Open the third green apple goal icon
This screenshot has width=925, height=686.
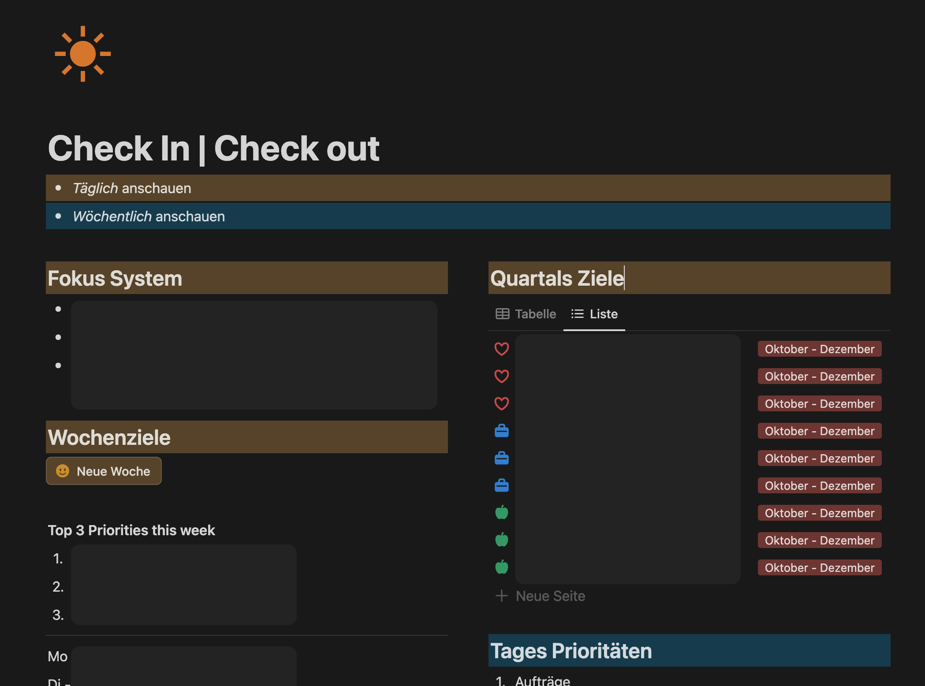click(502, 567)
